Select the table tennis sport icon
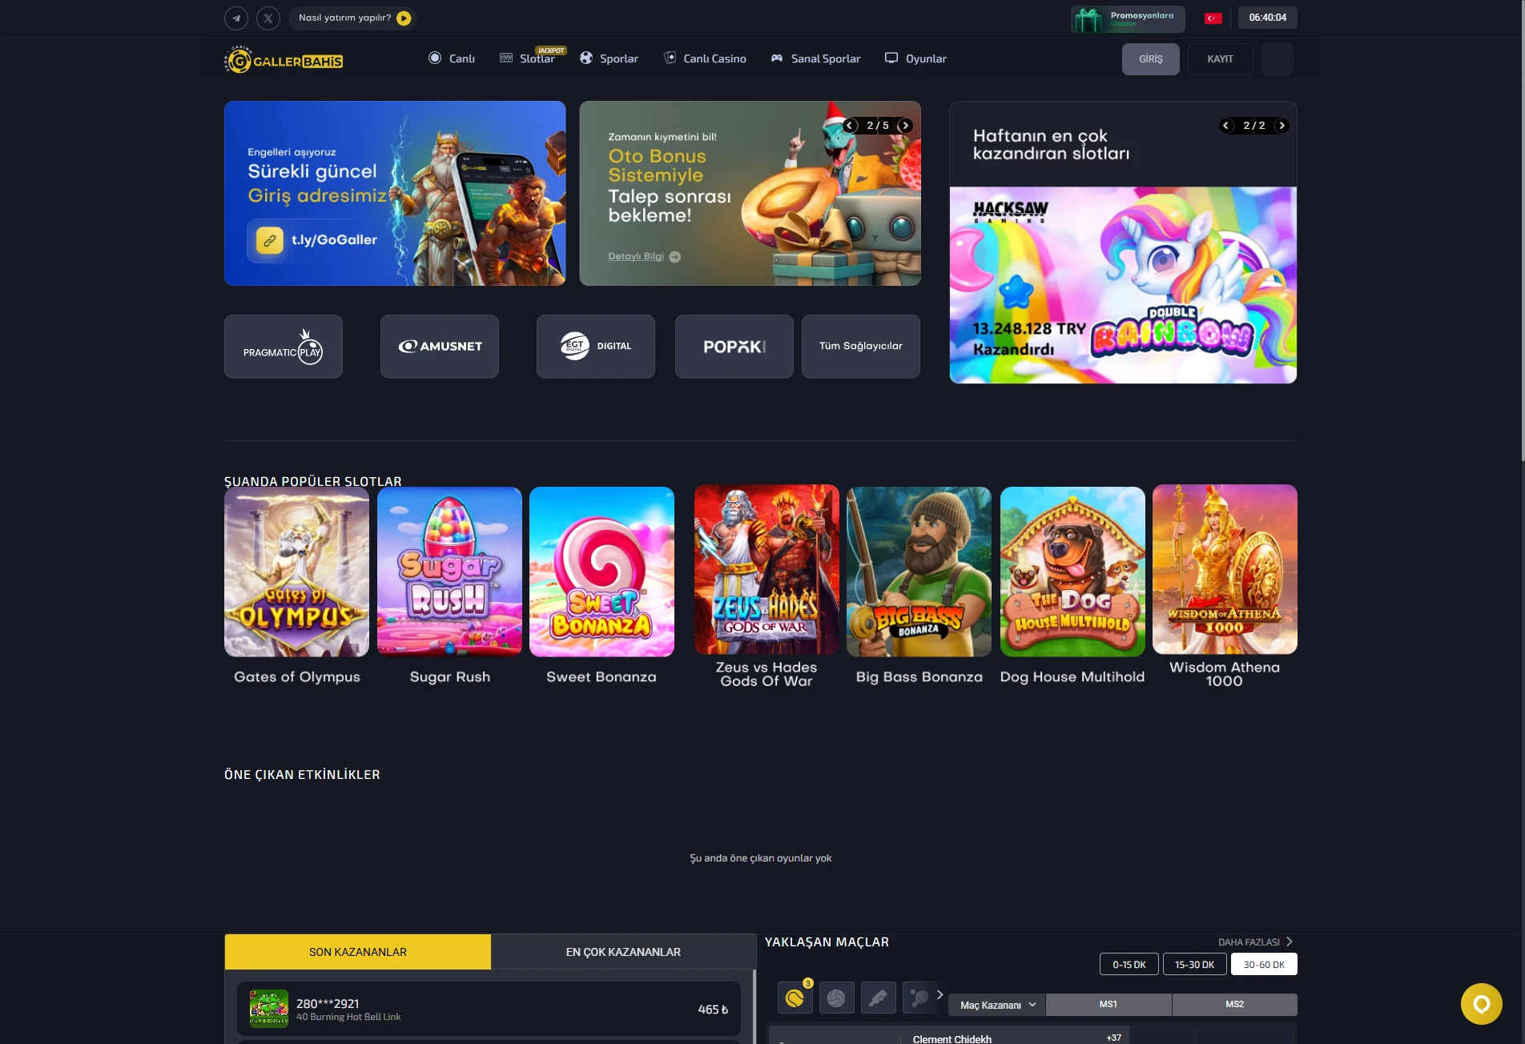This screenshot has height=1044, width=1525. pos(919,998)
